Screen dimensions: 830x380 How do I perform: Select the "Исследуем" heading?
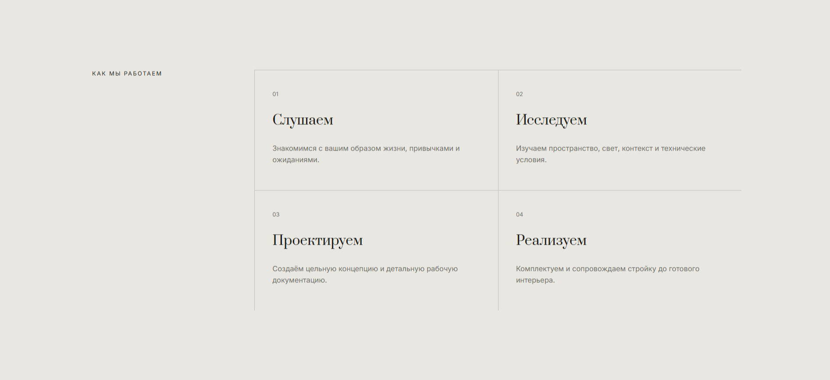(551, 120)
